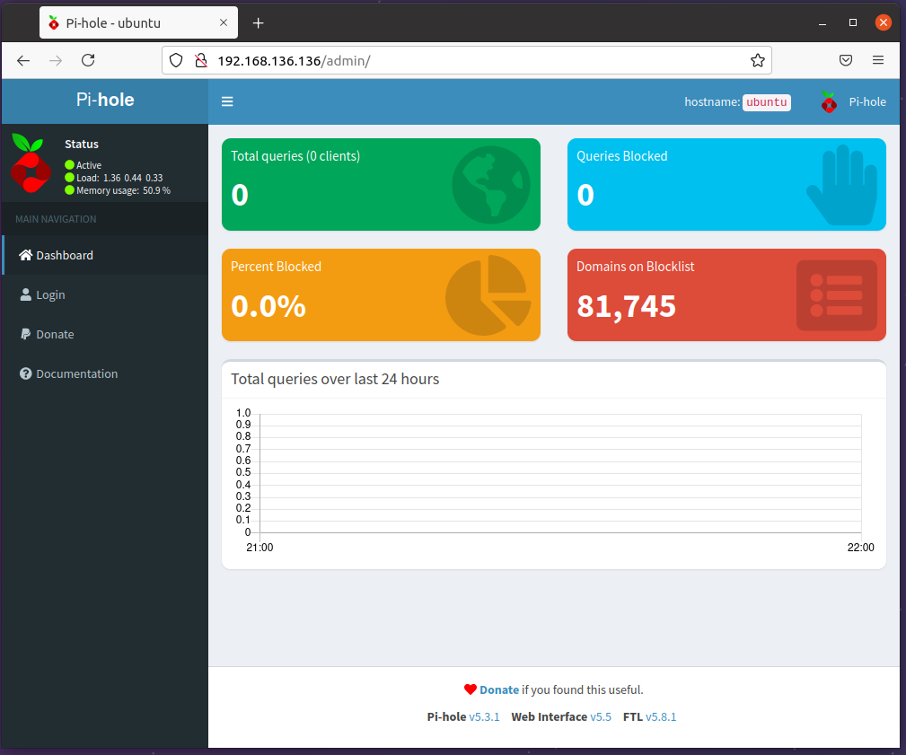The image size is (906, 755).
Task: Open the FTL v5.8.1 version link
Action: pos(661,717)
